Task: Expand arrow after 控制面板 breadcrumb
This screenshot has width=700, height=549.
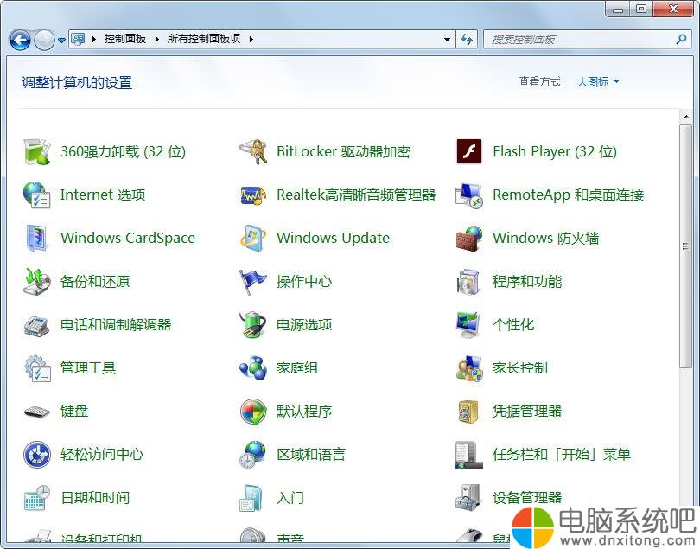Action: tap(156, 39)
